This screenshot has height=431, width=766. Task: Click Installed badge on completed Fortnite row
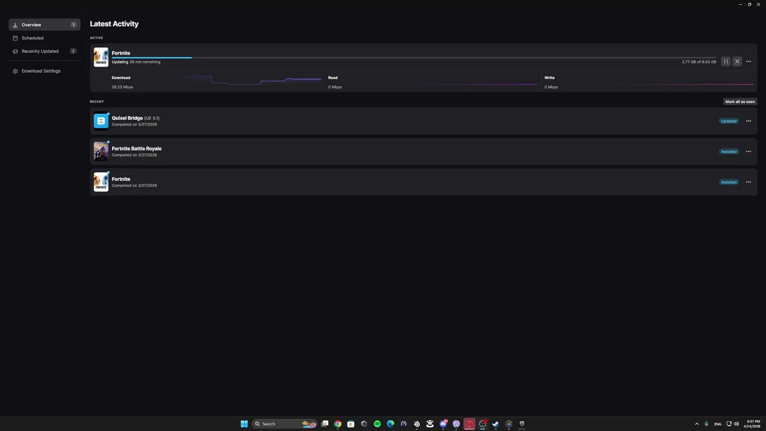click(729, 182)
